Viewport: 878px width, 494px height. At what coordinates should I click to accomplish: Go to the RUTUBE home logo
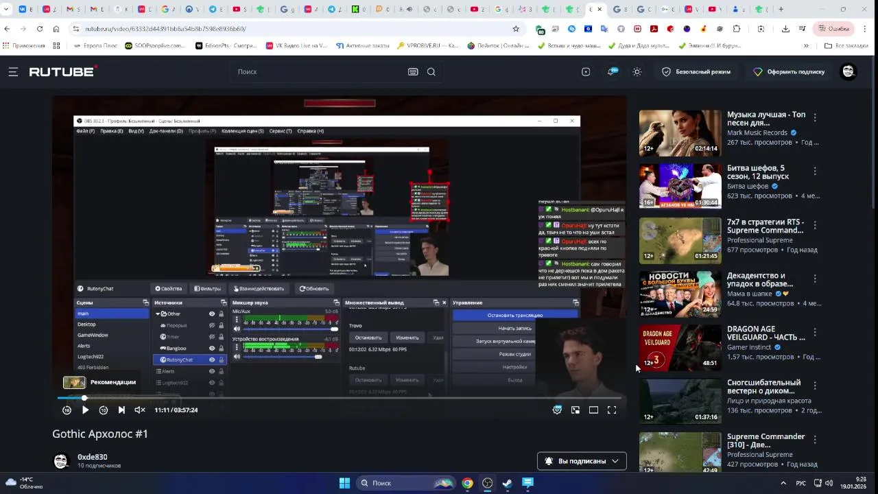pyautogui.click(x=62, y=71)
